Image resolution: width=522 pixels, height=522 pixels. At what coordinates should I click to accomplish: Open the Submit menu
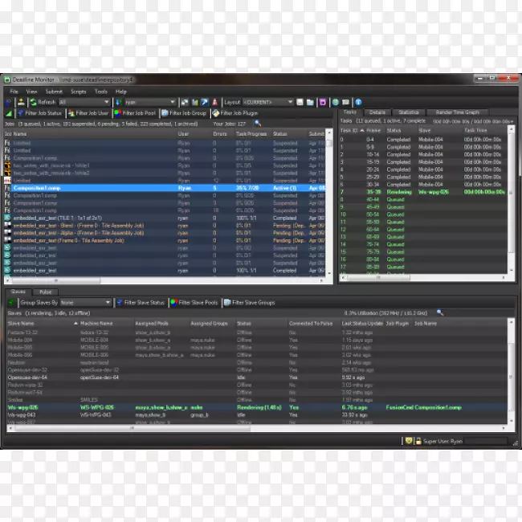[54, 92]
